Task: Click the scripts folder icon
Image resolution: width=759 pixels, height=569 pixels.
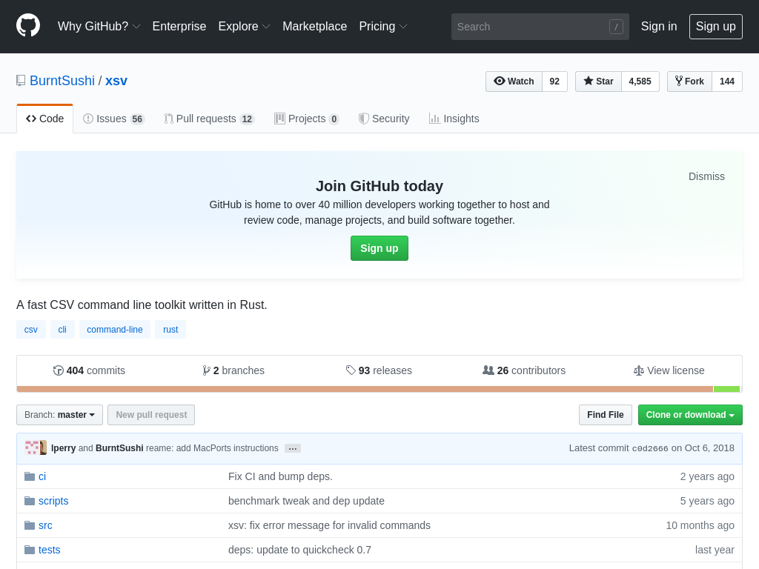Action: pyautogui.click(x=30, y=501)
